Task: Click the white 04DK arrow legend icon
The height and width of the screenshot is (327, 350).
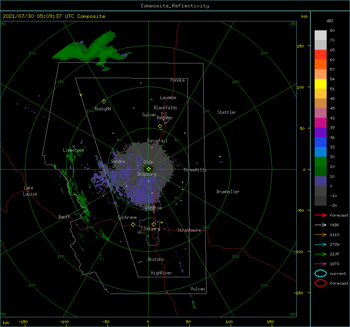Action: point(320,225)
